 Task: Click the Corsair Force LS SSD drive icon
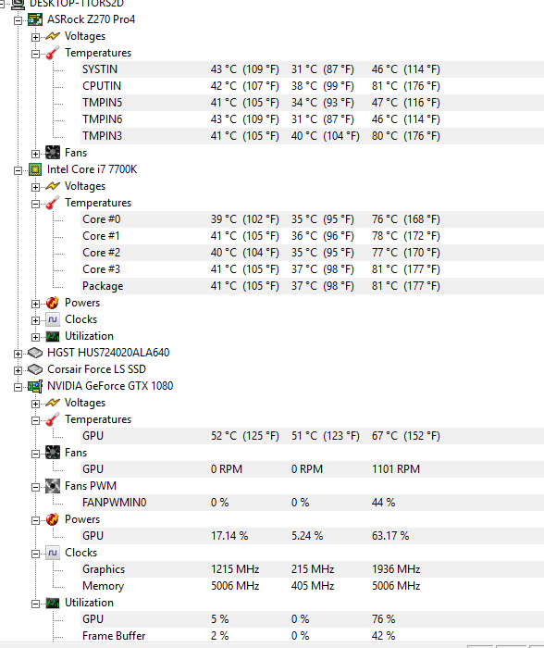35,369
